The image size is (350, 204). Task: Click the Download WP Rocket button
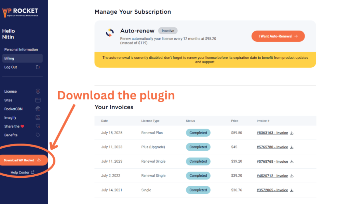(x=22, y=160)
